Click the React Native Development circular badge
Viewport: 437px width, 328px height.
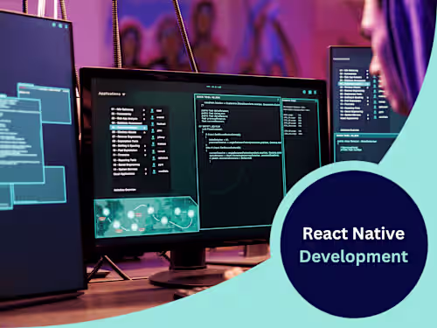(x=354, y=244)
